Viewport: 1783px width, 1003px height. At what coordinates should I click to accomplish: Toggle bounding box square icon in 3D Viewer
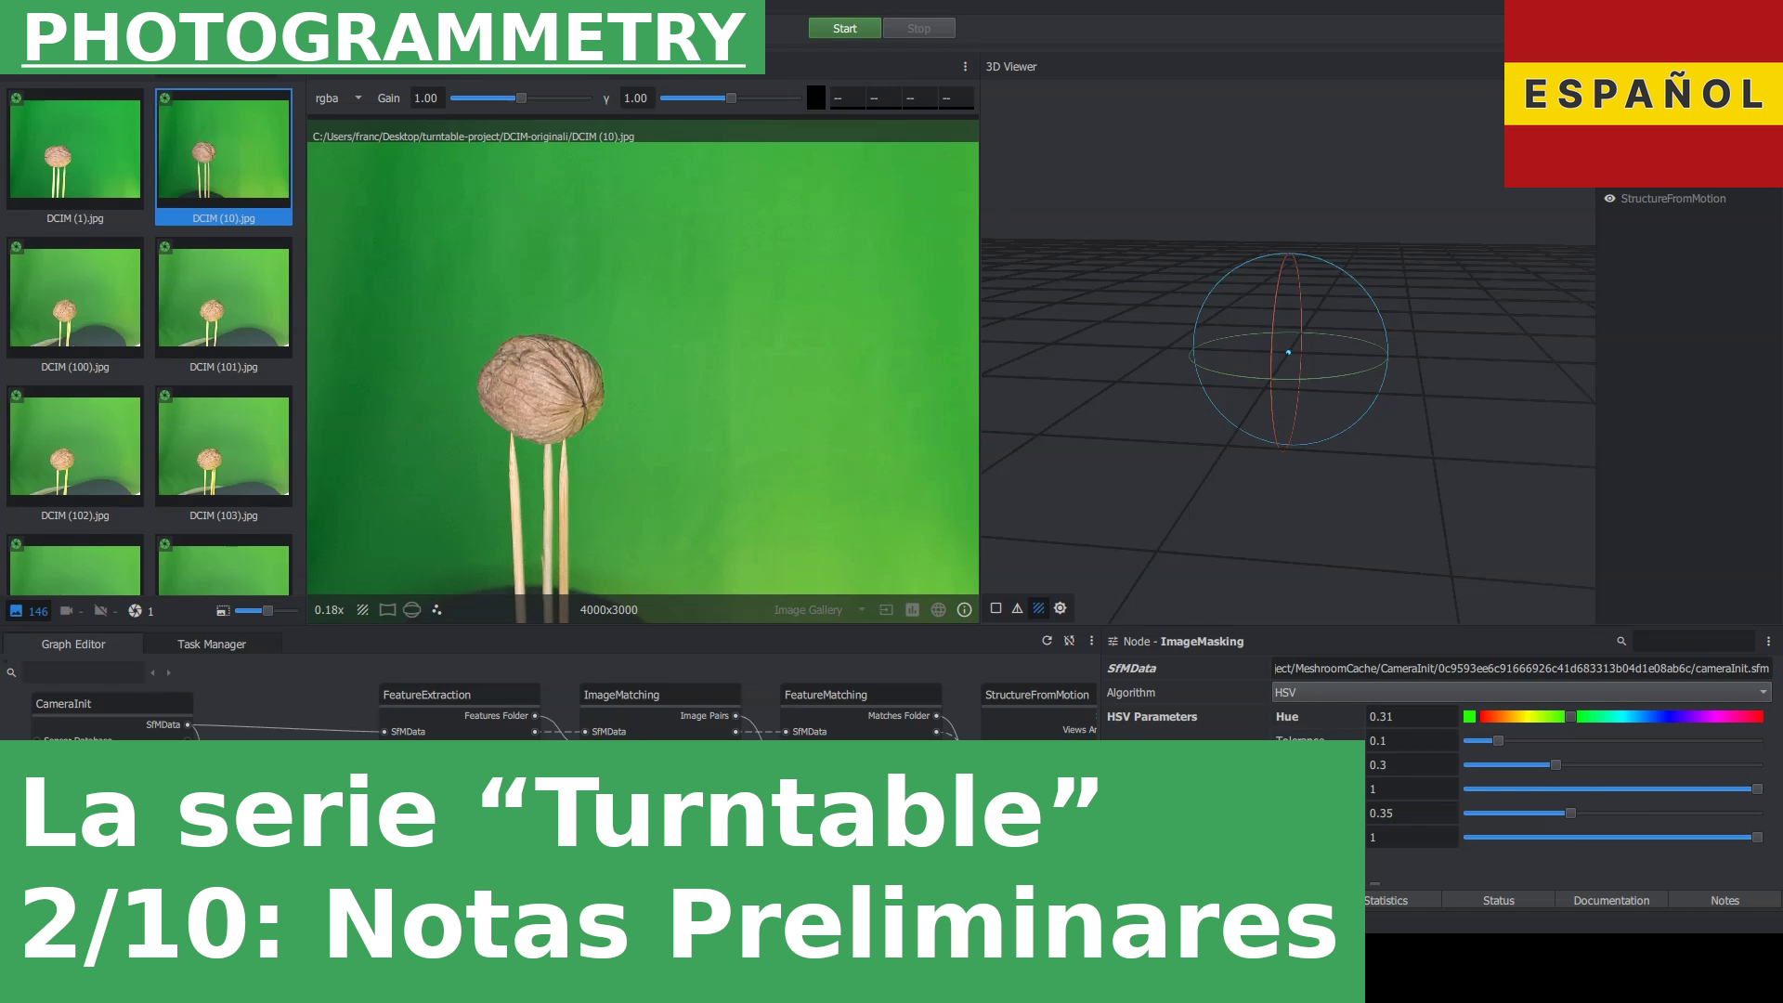coord(996,608)
